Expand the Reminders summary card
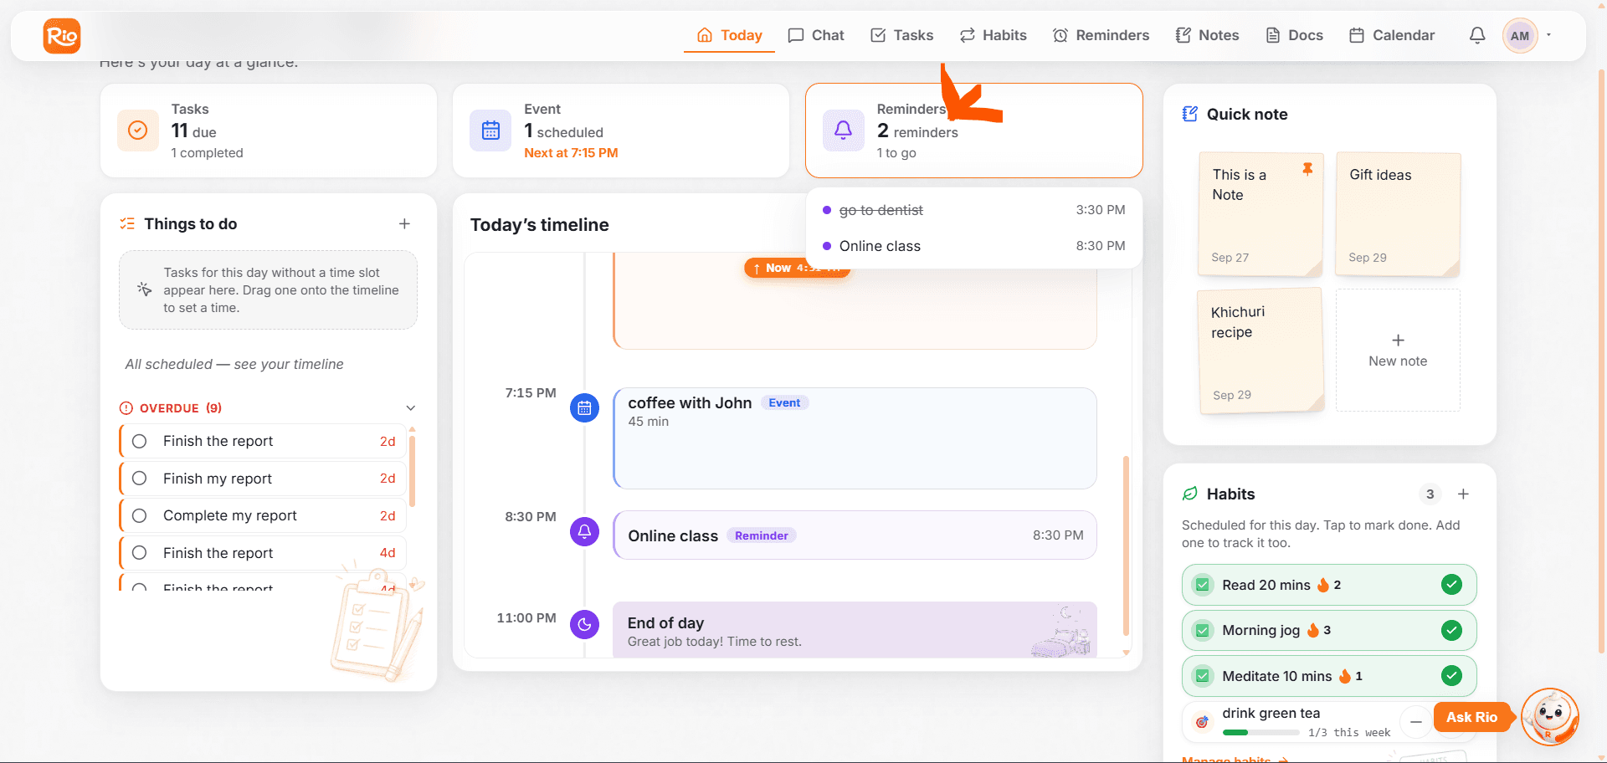The image size is (1607, 763). pyautogui.click(x=974, y=131)
